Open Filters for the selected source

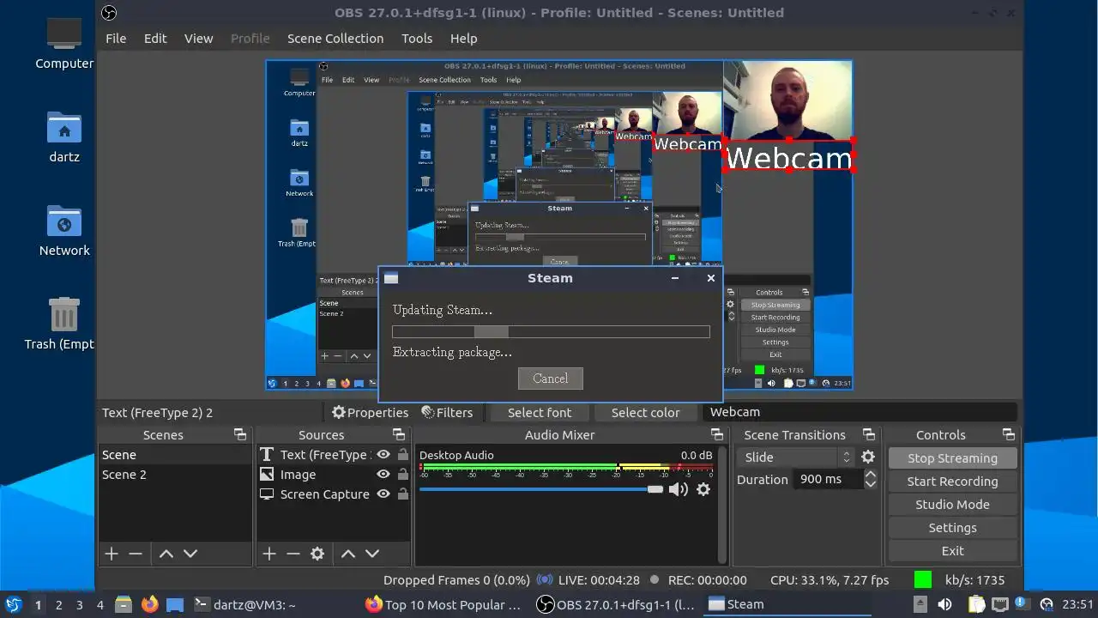coord(447,413)
